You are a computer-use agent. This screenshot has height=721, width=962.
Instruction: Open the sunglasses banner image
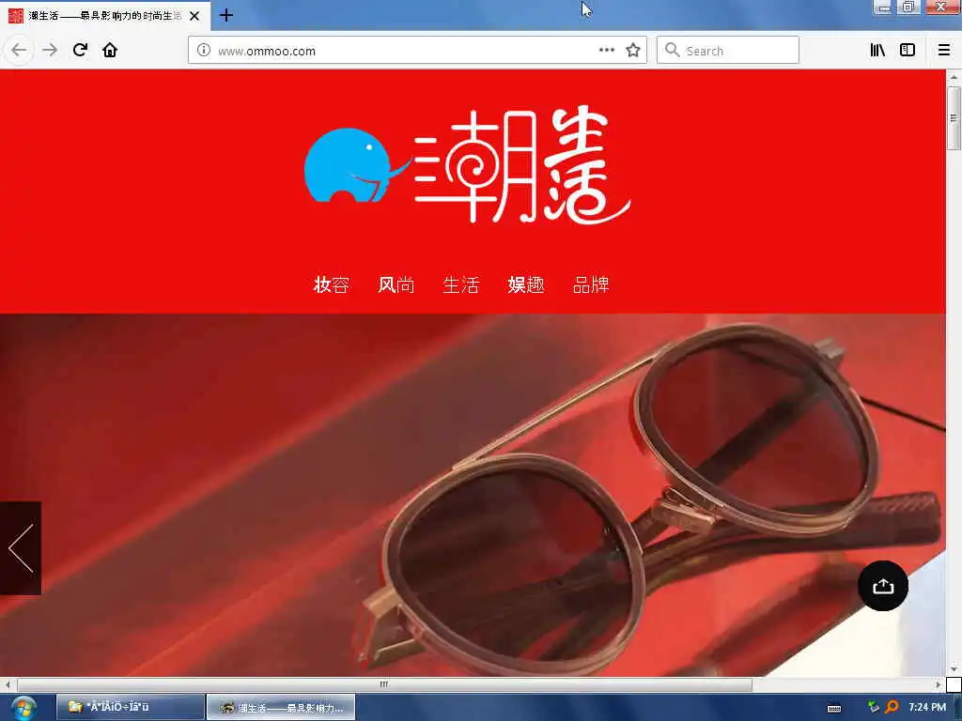[x=473, y=496]
